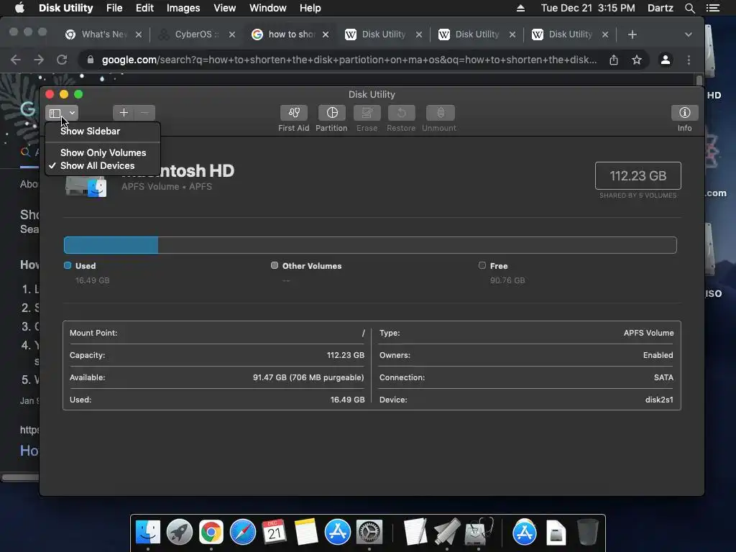Click the Other Volumes gray legend
The height and width of the screenshot is (552, 736).
[x=275, y=266]
